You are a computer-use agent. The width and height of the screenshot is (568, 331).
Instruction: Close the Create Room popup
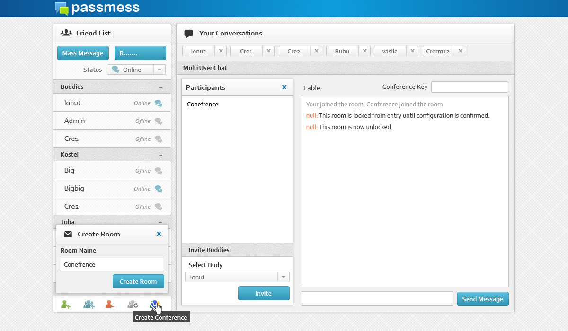159,234
